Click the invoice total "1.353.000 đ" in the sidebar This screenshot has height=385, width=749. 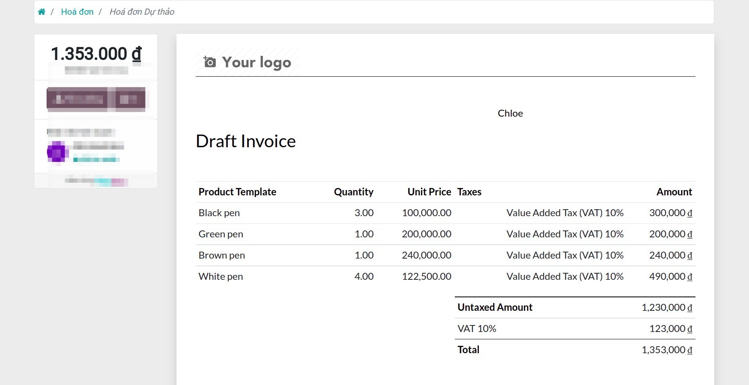[96, 53]
